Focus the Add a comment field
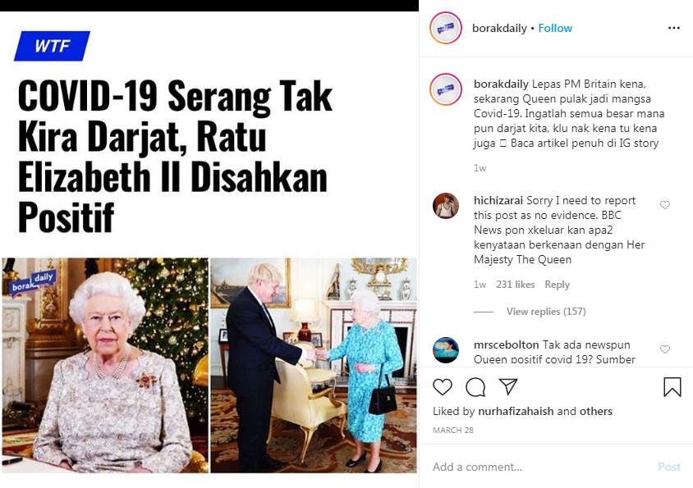This screenshot has height=488, width=693. point(541,467)
